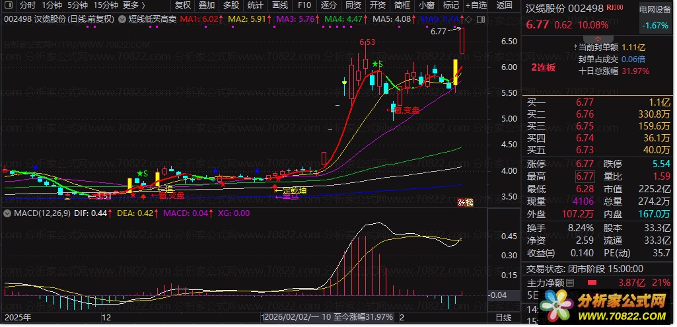The image size is (677, 327).
Task: Select the 1分钟 period
Action: (x=52, y=6)
